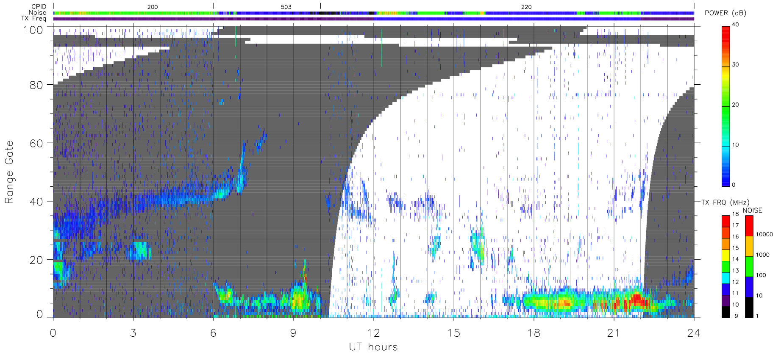The width and height of the screenshot is (781, 360).
Task: Click the y-axis tick label 60
Action: click(x=36, y=143)
